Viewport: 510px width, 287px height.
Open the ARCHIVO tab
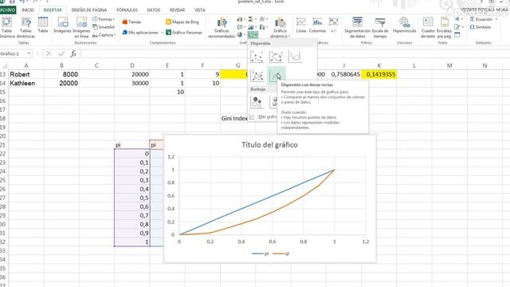pyautogui.click(x=7, y=10)
